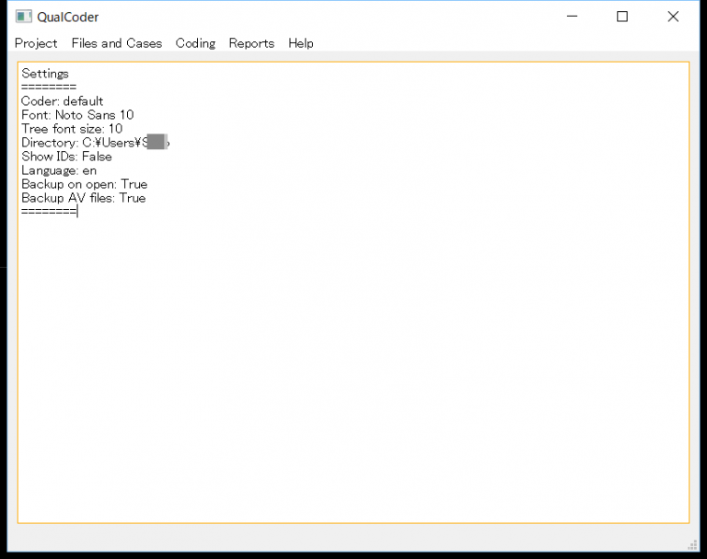The width and height of the screenshot is (707, 559).
Task: Click the 'Coder: default' line
Action: point(63,101)
